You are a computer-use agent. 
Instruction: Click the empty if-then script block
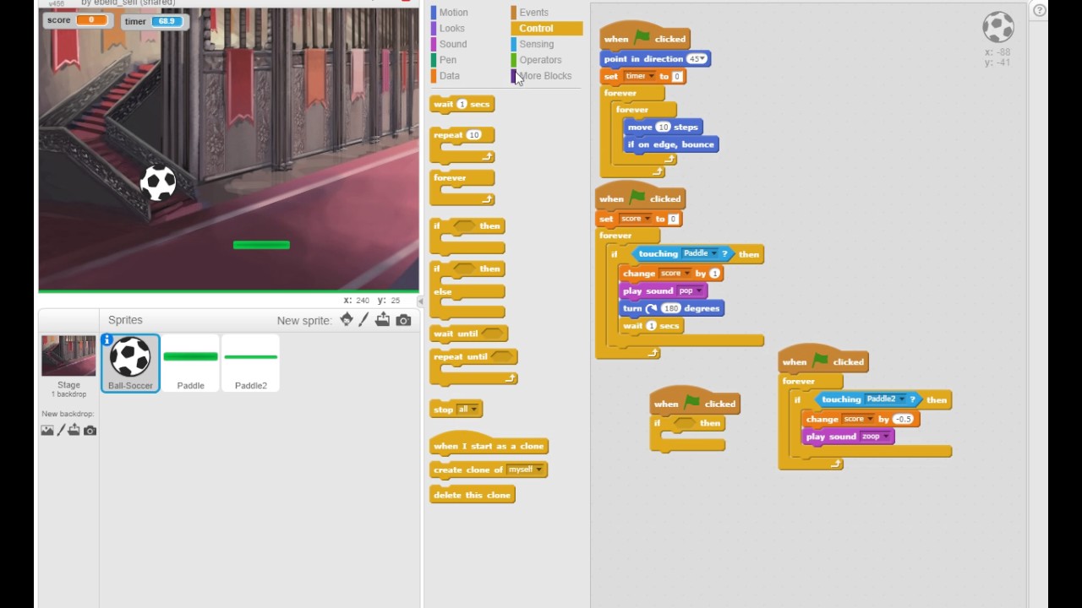(688, 432)
